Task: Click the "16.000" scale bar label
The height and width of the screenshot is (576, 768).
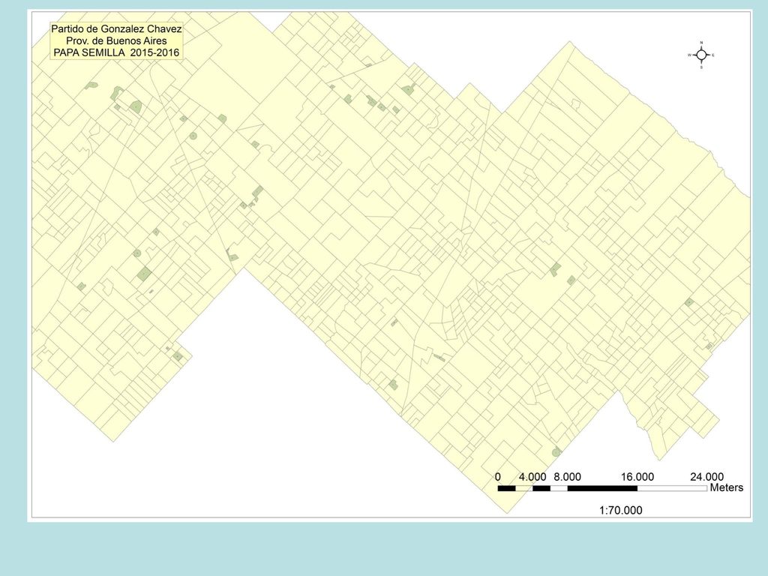Action: (x=637, y=477)
